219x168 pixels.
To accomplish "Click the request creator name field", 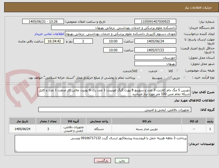I will (121, 34).
